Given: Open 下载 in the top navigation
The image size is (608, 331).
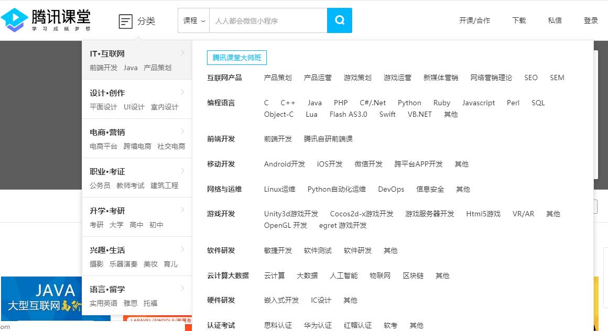Looking at the screenshot, I should 519,20.
